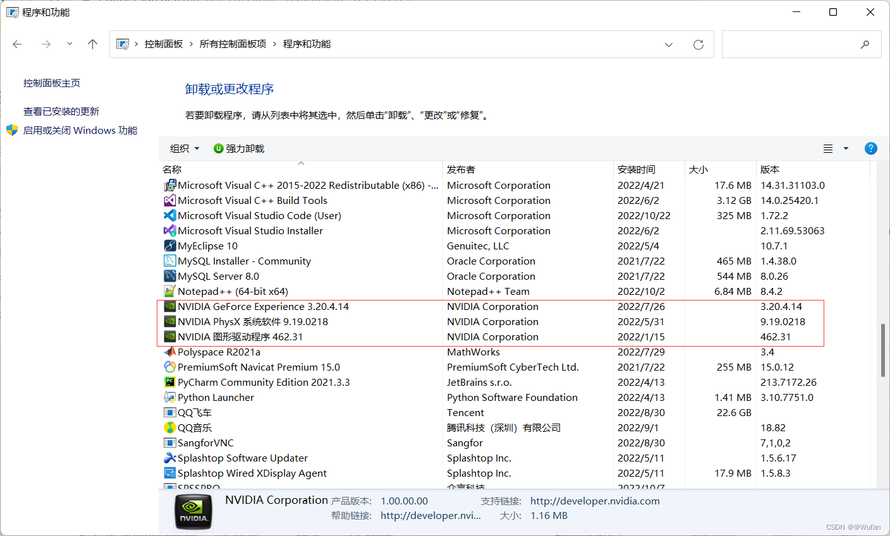Expand the chevron after 控制面板 breadcrumb
The height and width of the screenshot is (536, 890).
[x=191, y=44]
